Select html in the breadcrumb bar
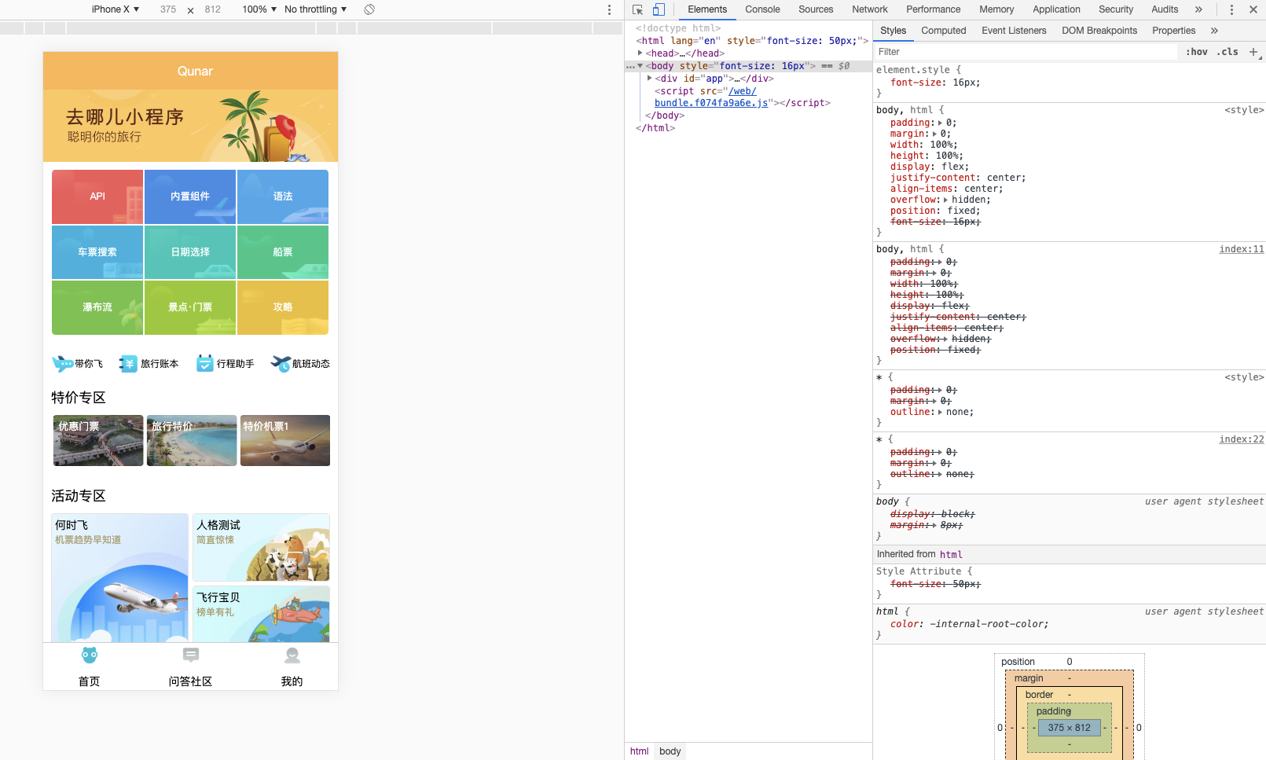Screen dimensions: 1266x760 (x=640, y=751)
